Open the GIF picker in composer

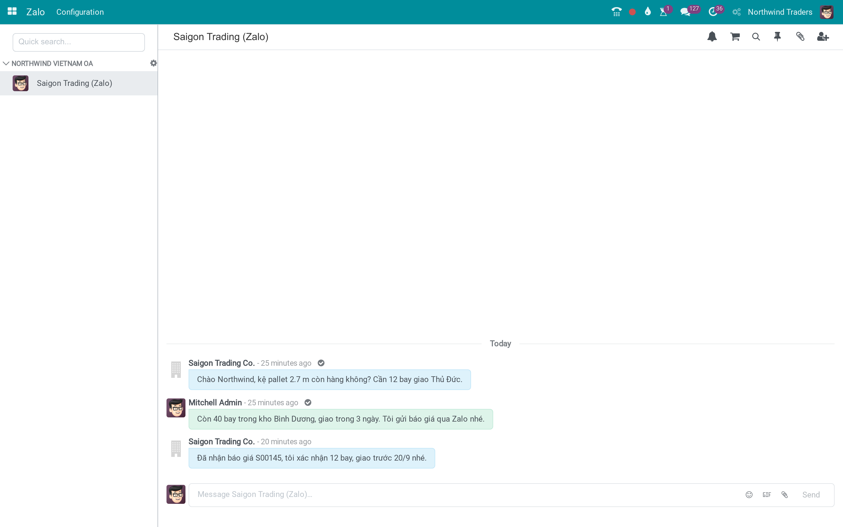pyautogui.click(x=767, y=495)
